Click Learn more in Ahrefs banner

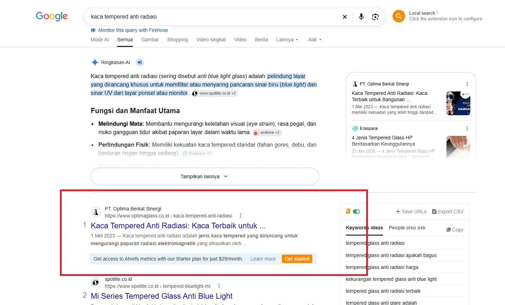coord(263,259)
